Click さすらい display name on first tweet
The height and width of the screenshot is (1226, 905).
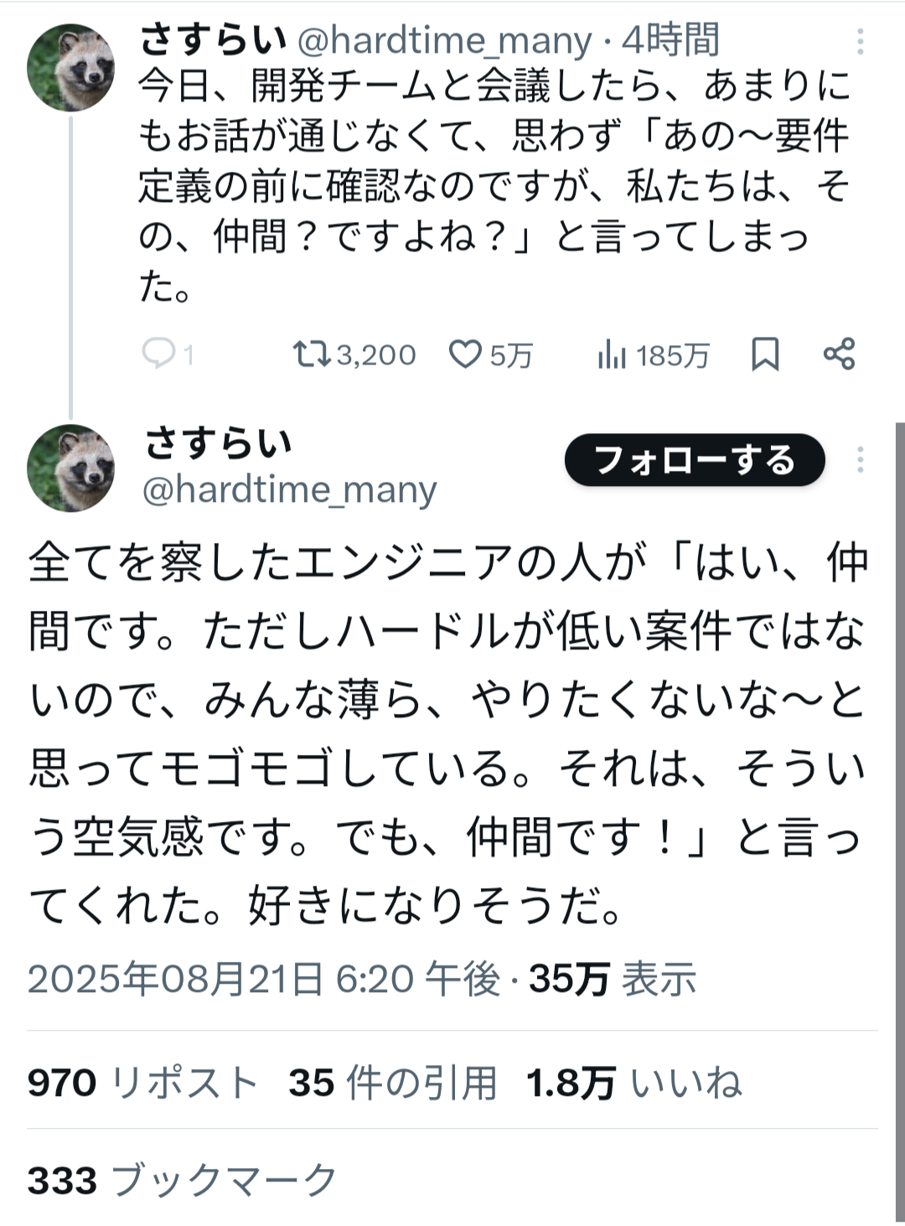[213, 39]
